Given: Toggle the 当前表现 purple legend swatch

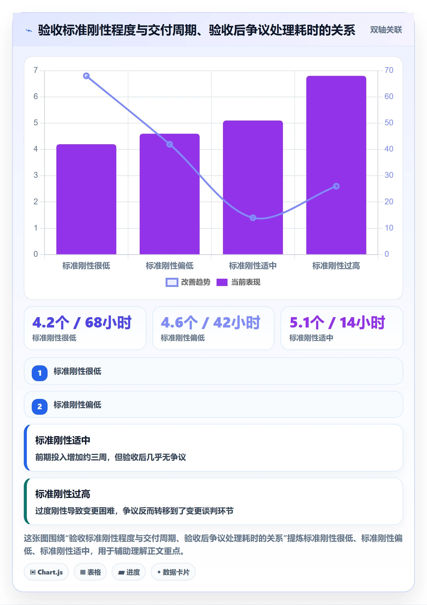Looking at the screenshot, I should [x=222, y=282].
